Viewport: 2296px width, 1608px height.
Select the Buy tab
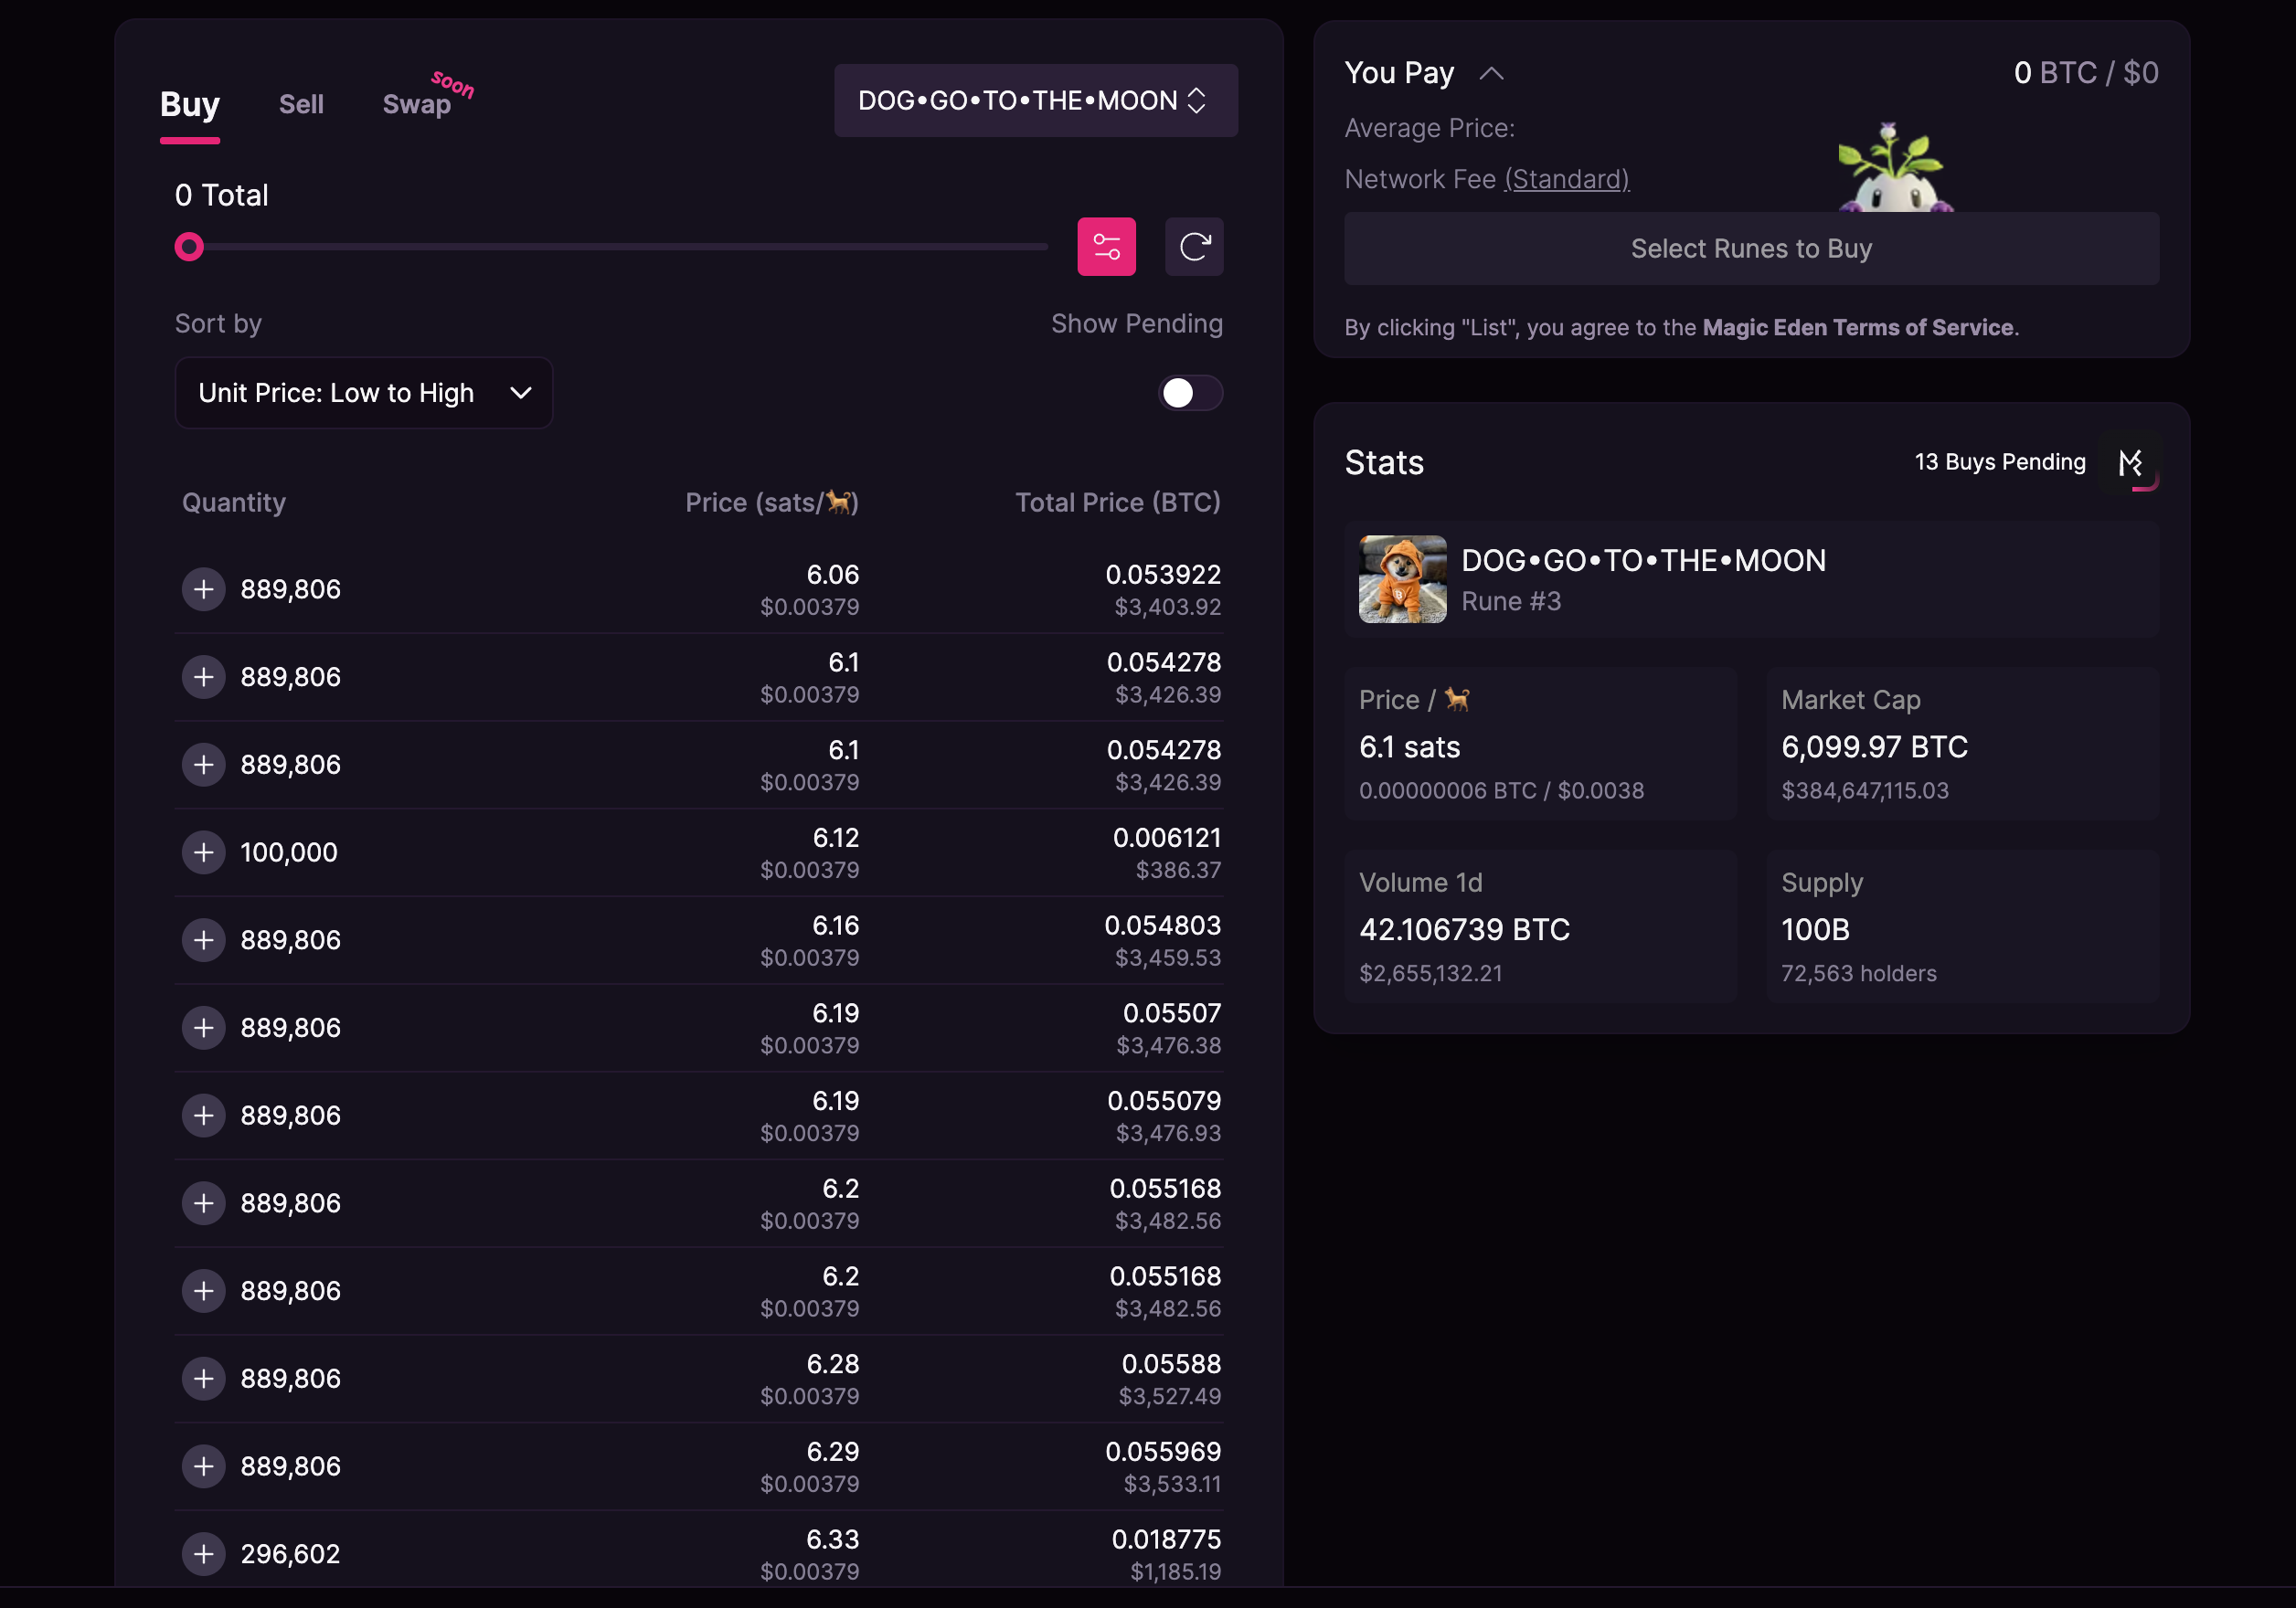coord(189,104)
